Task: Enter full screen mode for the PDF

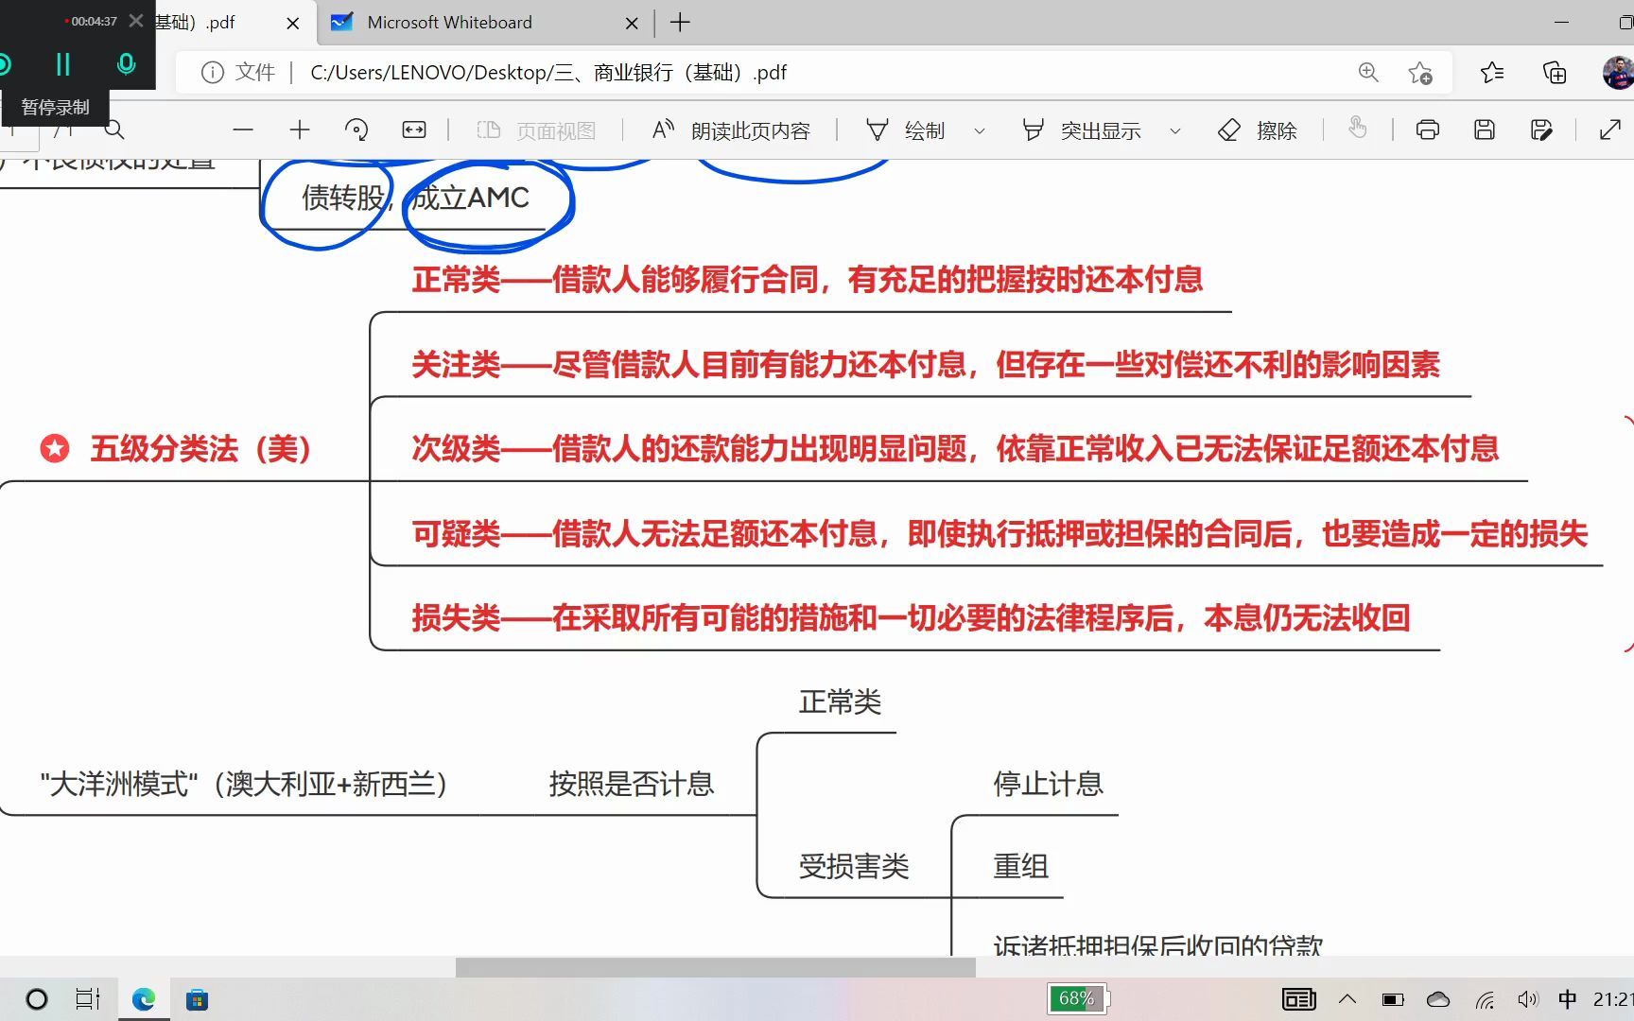Action: coord(1609,130)
